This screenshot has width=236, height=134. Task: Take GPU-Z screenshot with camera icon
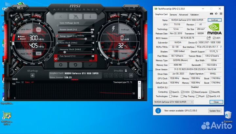pos(211,14)
